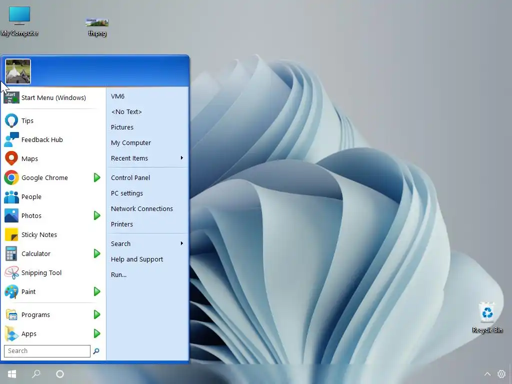Click the Feedback Hub label

(42, 140)
